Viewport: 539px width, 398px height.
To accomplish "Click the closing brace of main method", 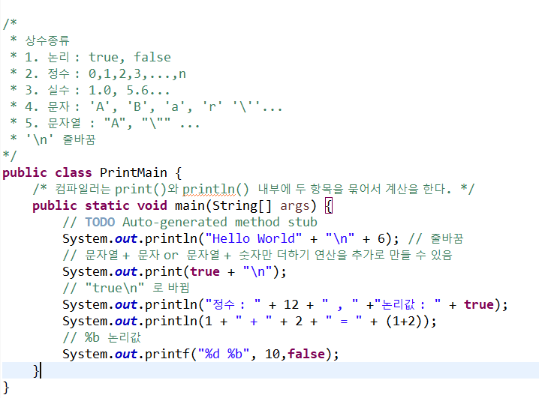I will (x=36, y=370).
